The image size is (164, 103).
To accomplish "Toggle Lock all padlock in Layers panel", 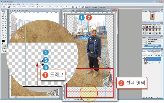I will pos(151,55).
